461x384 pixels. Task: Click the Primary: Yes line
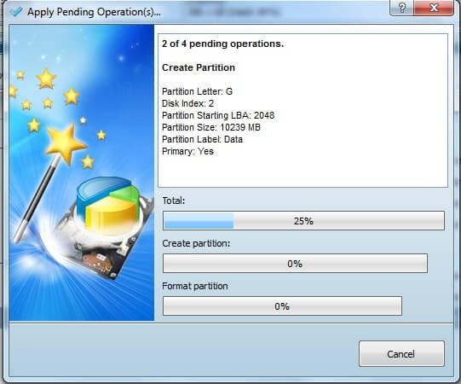[187, 151]
